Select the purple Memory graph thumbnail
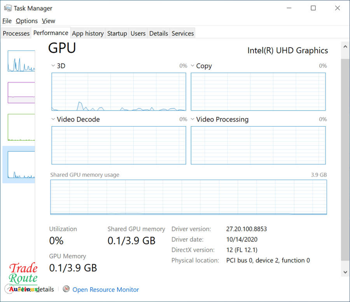This screenshot has height=302, width=350. [x=21, y=92]
